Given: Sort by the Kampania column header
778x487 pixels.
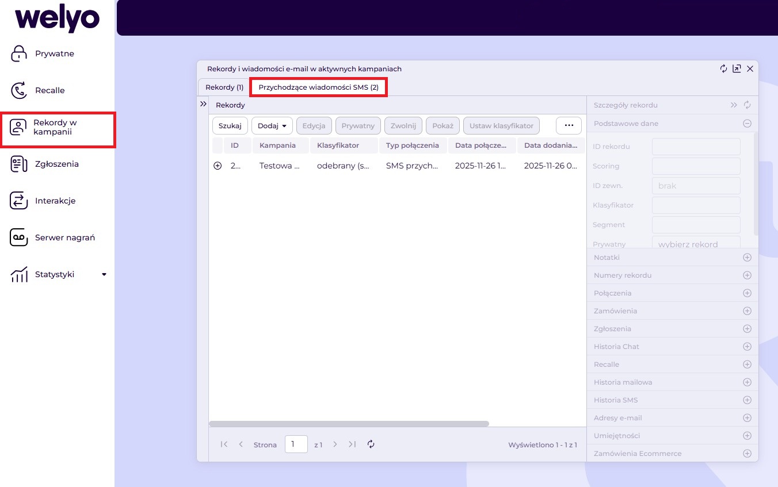Looking at the screenshot, I should click(x=281, y=145).
